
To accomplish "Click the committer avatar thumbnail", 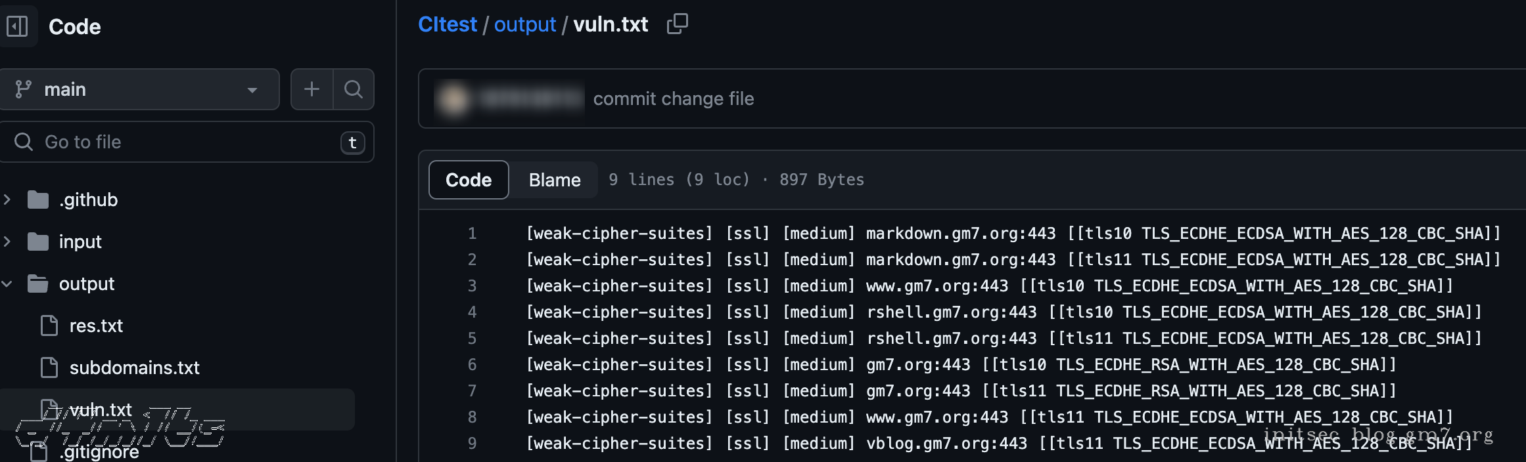I will pyautogui.click(x=453, y=99).
